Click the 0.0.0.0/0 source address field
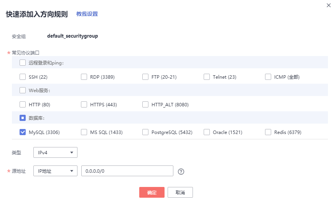Screen dimensions: 336x205 [x=127, y=171]
